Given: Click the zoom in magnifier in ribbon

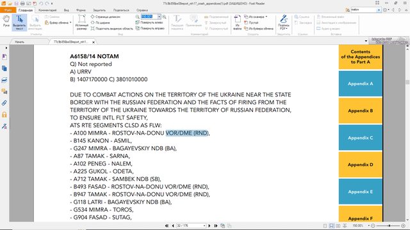Looking at the screenshot, I should [164, 17].
